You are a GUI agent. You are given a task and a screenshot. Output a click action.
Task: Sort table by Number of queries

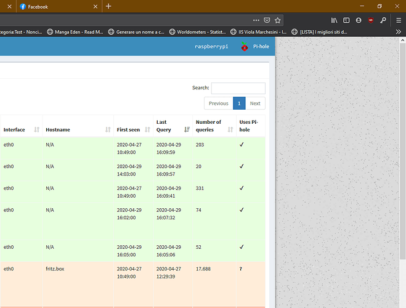click(x=213, y=126)
